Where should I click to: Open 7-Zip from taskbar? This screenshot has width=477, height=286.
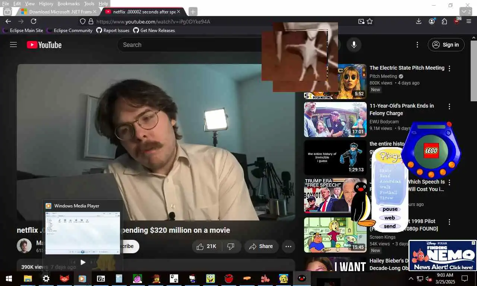coord(101,279)
